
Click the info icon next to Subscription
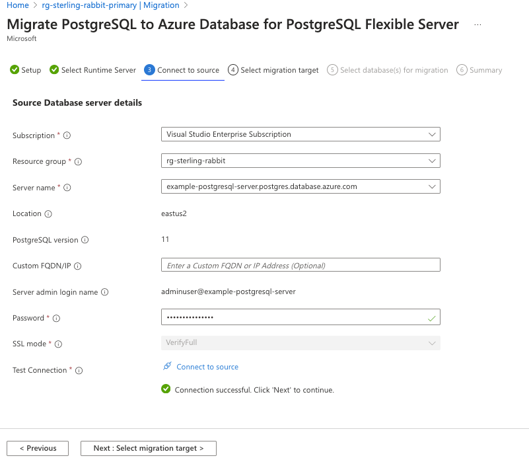[x=67, y=135]
